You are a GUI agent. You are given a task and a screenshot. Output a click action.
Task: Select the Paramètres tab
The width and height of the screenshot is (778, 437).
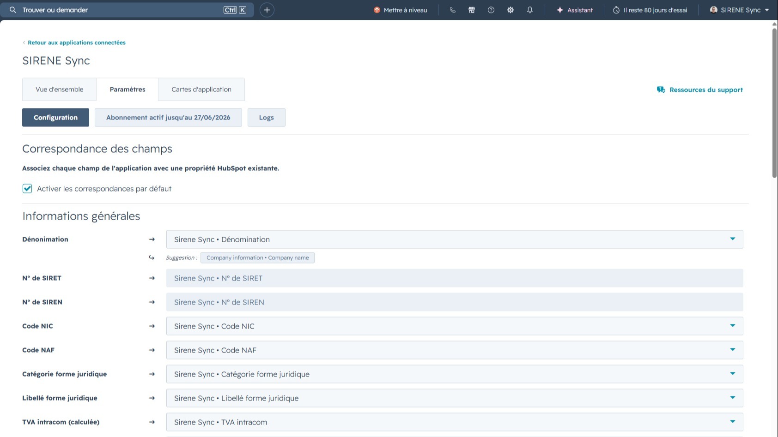pos(128,89)
